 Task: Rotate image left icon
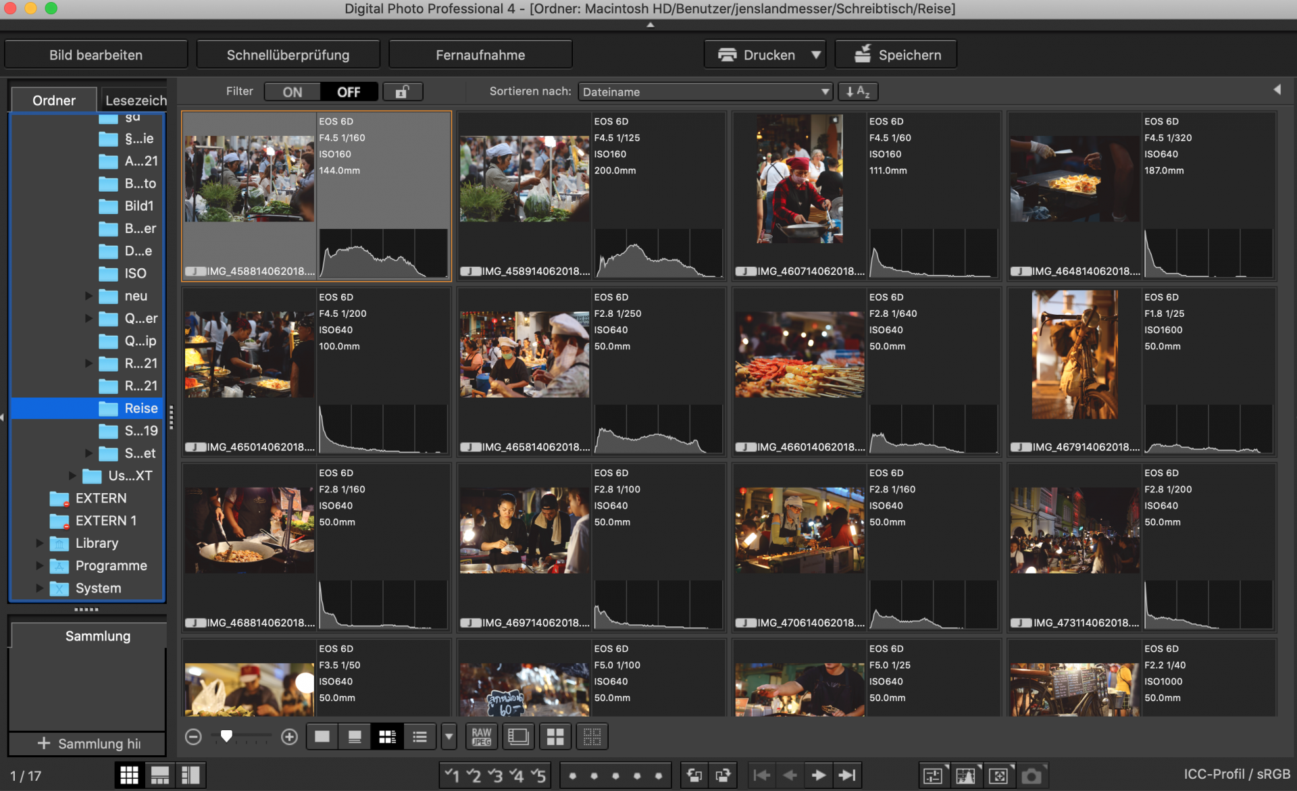694,775
